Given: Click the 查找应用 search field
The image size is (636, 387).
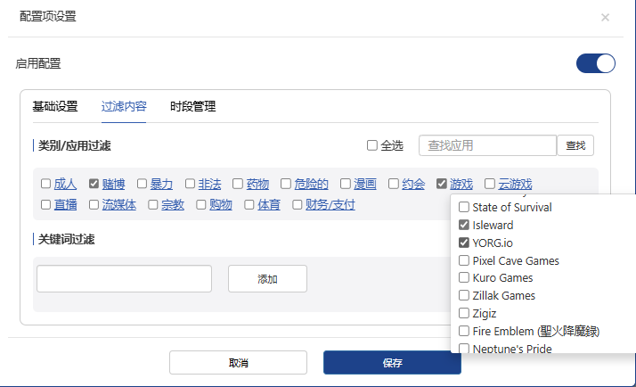Looking at the screenshot, I should pos(487,145).
